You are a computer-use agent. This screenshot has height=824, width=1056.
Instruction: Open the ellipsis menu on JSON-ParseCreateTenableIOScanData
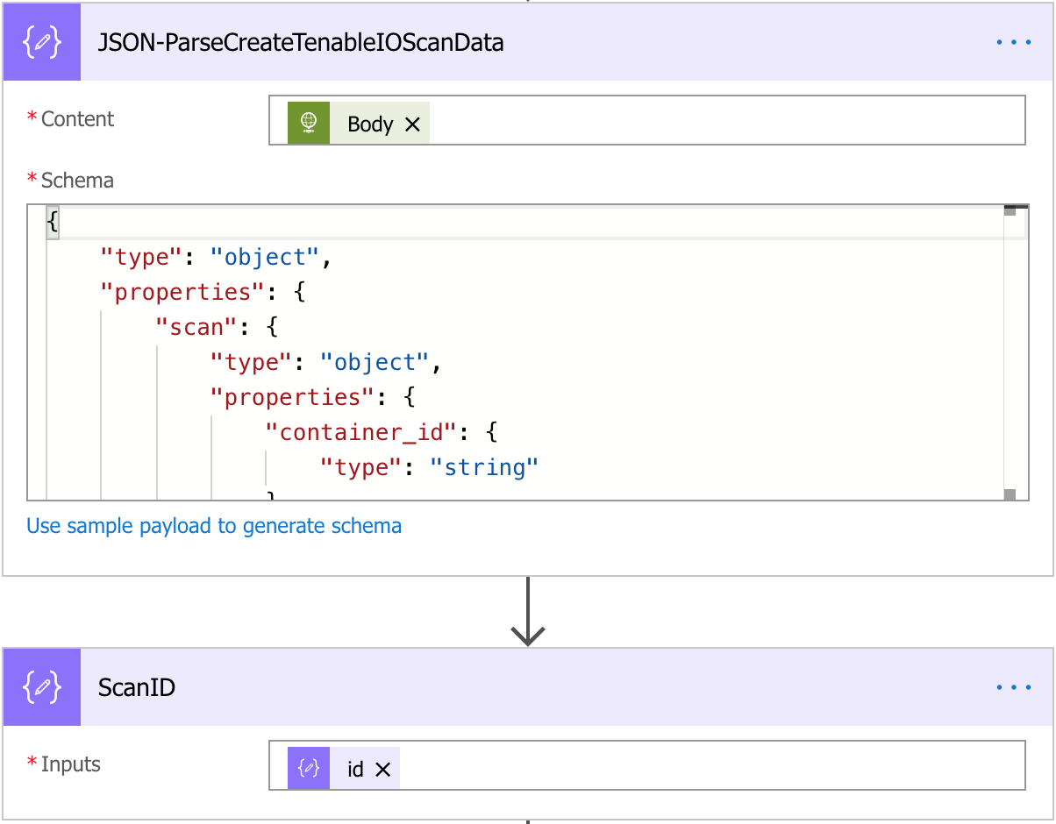(x=1014, y=42)
